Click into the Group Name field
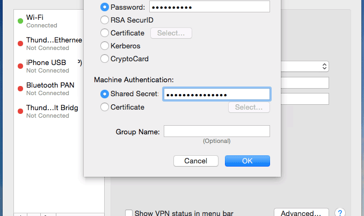The image size is (364, 216). 216,131
